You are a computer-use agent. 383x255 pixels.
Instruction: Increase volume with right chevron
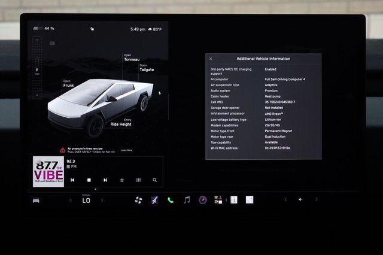(x=317, y=199)
